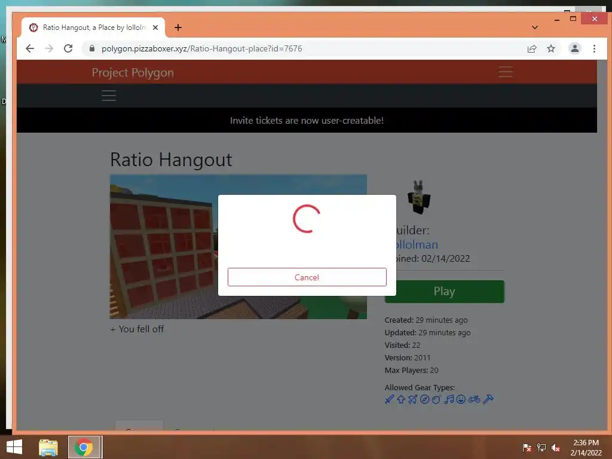Go back with the browser back arrow
The image size is (612, 459).
point(30,48)
